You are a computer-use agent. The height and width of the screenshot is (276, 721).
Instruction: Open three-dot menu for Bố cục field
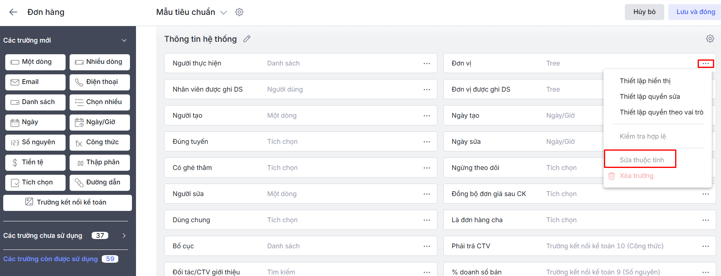click(426, 246)
